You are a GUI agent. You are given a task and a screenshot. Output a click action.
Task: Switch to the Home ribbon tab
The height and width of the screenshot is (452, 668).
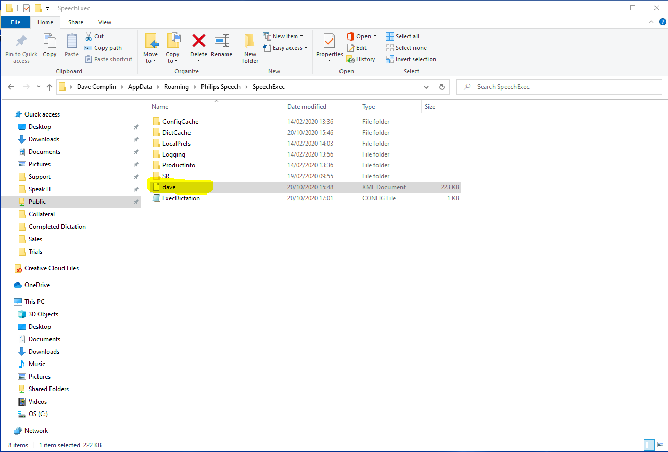coord(45,22)
